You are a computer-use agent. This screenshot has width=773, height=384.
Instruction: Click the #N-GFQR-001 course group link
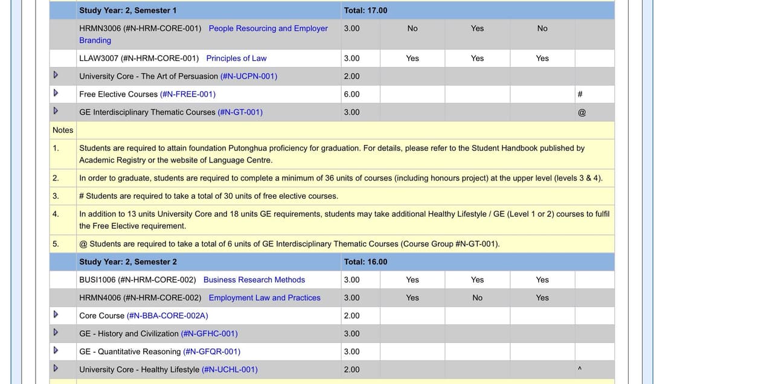click(211, 351)
